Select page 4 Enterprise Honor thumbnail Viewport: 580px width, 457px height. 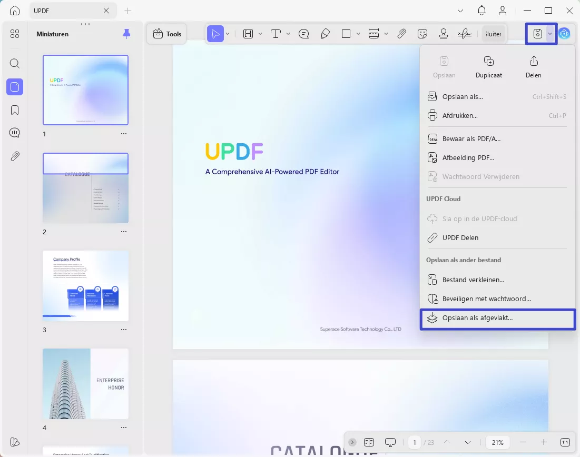pyautogui.click(x=85, y=384)
